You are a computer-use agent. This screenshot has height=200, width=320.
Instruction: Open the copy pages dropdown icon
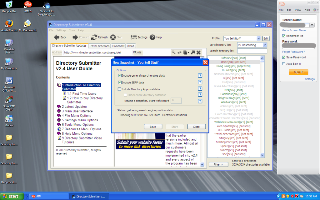click(186, 52)
